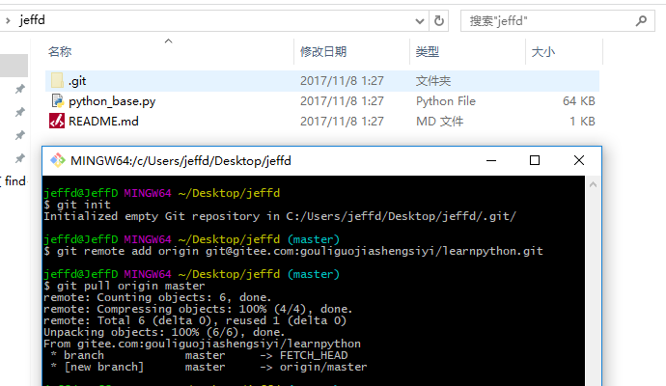Click the 'From gitee.com' output line

click(202, 344)
